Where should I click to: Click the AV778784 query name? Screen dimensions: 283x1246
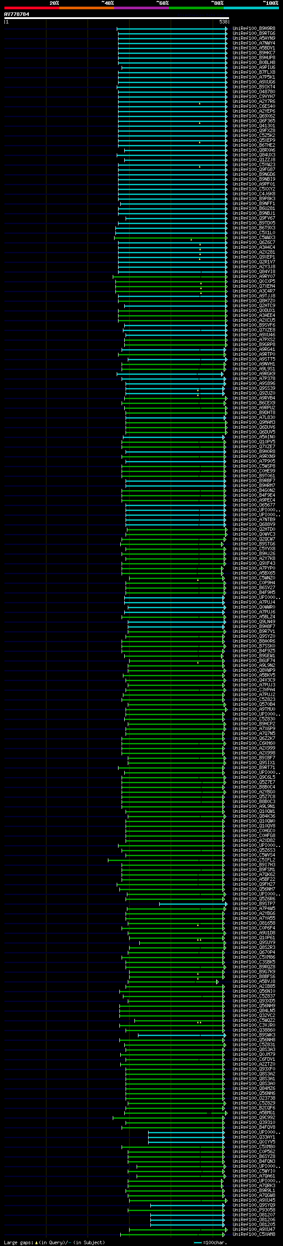click(16, 14)
